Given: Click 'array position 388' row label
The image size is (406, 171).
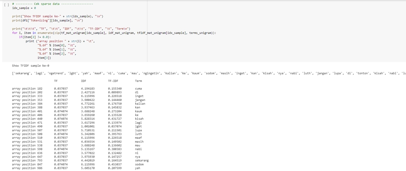Looking at the screenshot, I should [27, 108].
